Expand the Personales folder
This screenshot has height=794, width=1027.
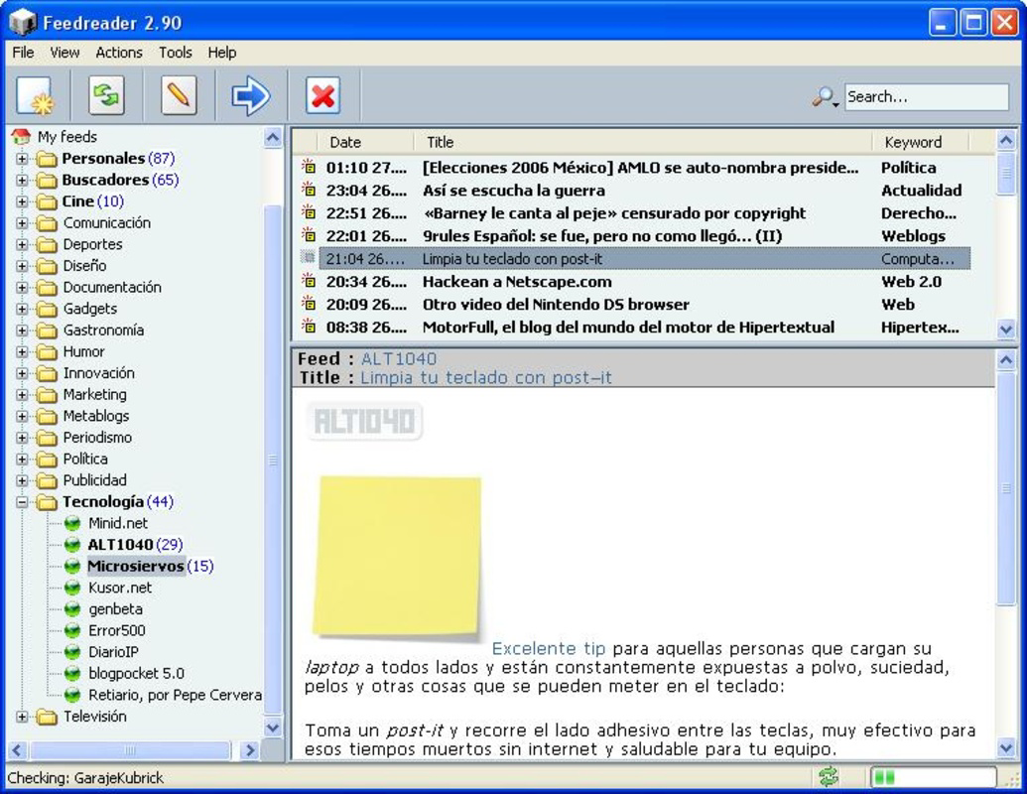tap(22, 159)
